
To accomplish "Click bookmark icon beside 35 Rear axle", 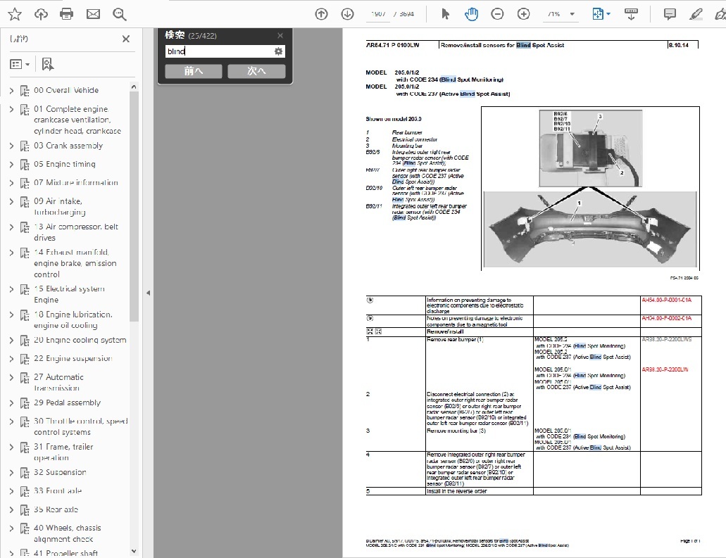I will pos(25,510).
